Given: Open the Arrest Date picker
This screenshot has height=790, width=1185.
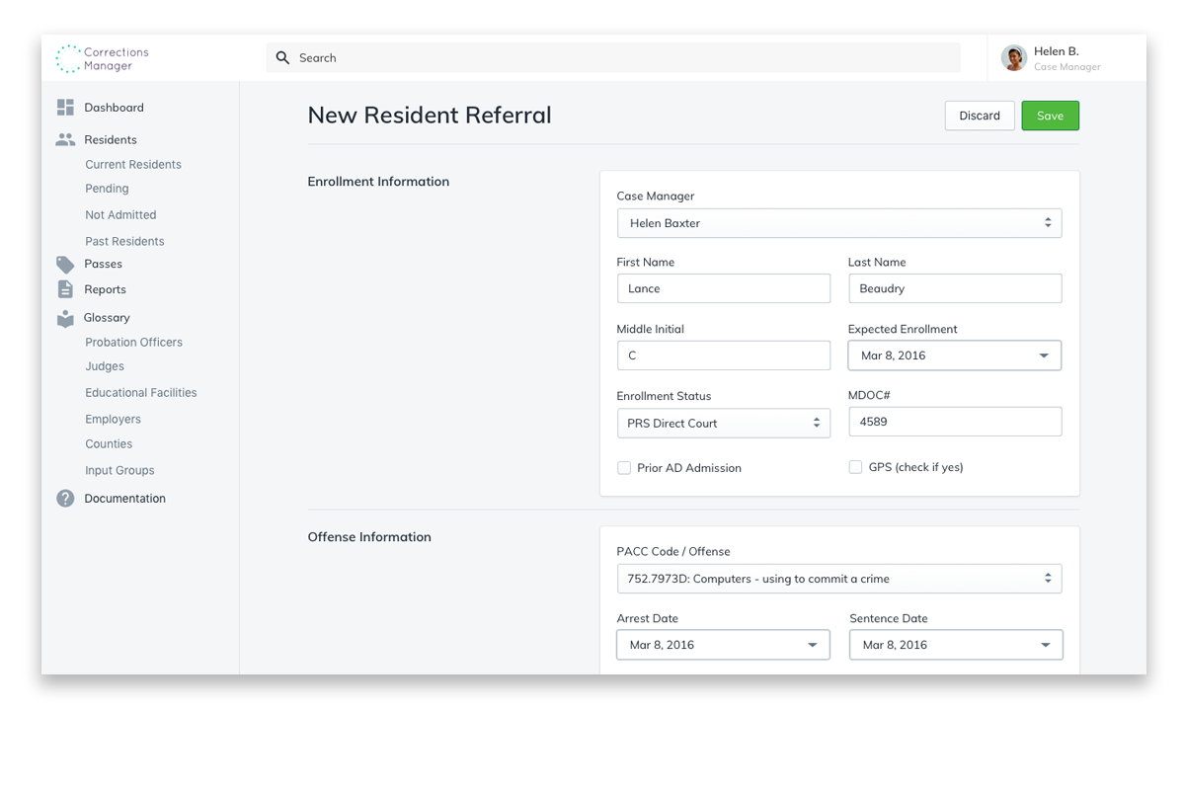Looking at the screenshot, I should click(724, 645).
